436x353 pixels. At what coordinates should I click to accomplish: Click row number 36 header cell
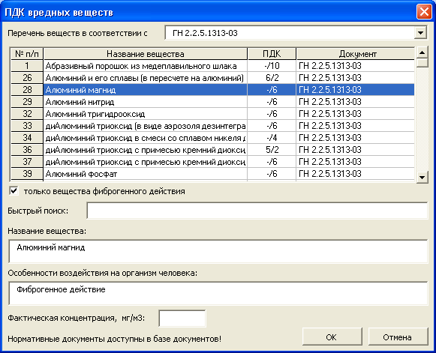[27, 150]
